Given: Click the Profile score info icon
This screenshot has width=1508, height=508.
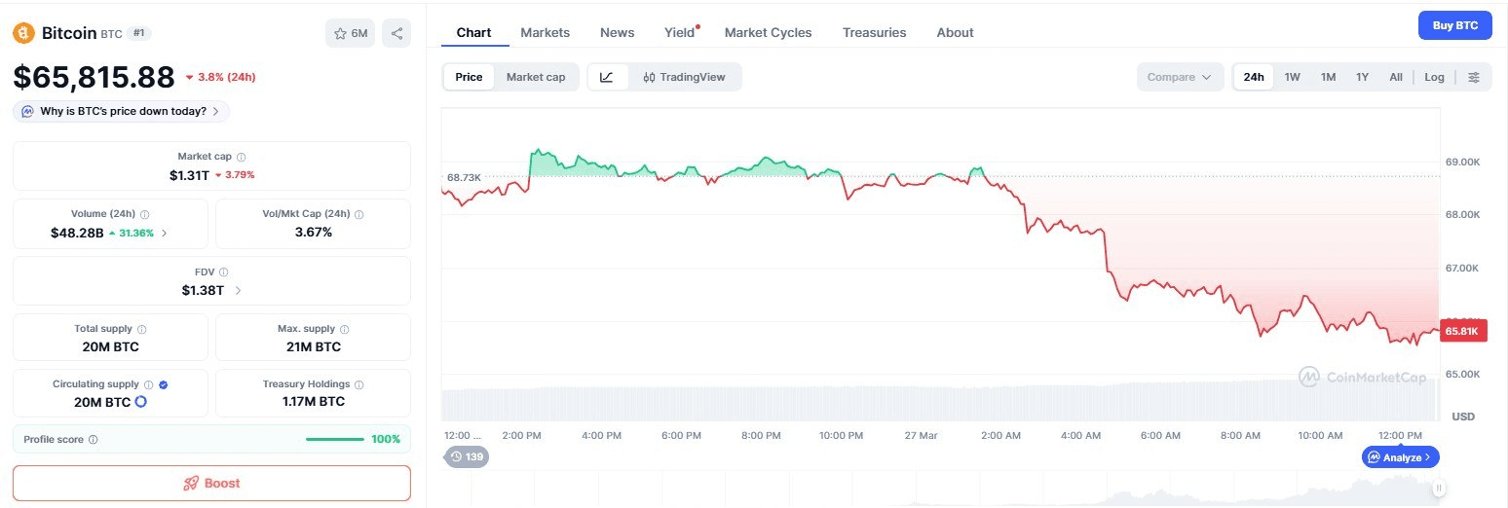Looking at the screenshot, I should (94, 440).
